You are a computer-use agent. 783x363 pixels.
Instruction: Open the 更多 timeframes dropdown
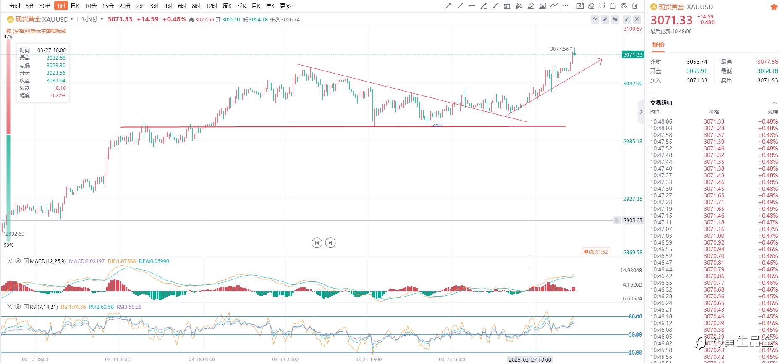pos(287,6)
